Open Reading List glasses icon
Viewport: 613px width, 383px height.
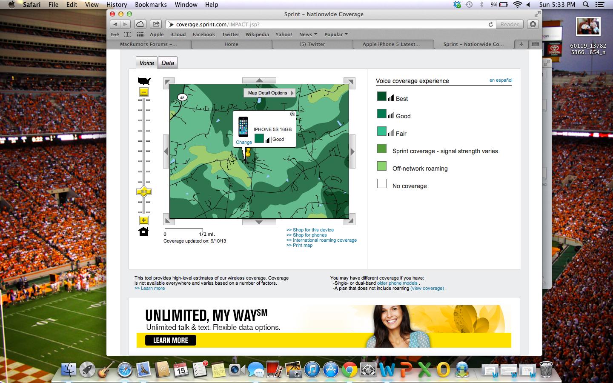(115, 34)
